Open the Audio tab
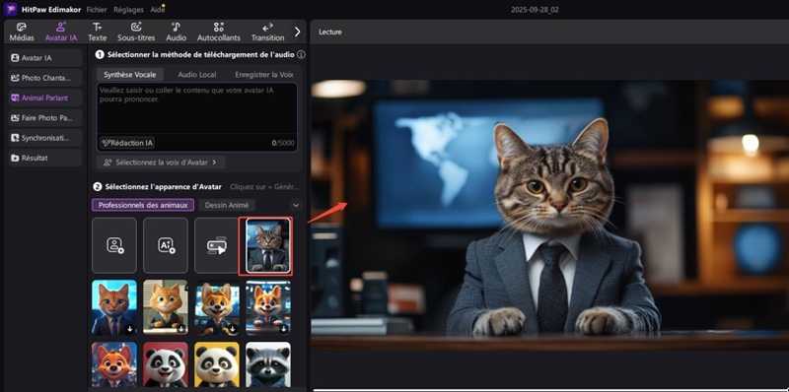 177,33
